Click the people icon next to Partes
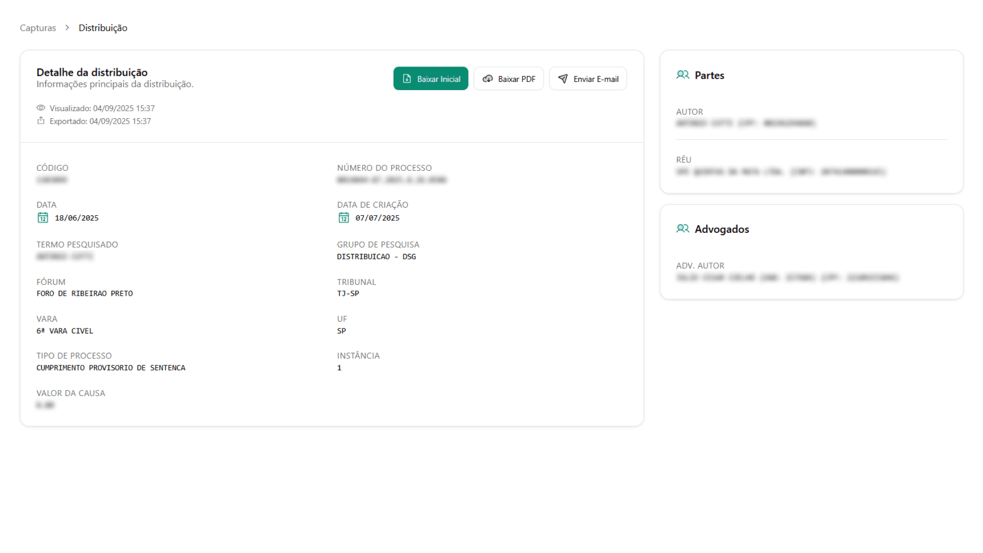Image resolution: width=983 pixels, height=553 pixels. click(682, 75)
